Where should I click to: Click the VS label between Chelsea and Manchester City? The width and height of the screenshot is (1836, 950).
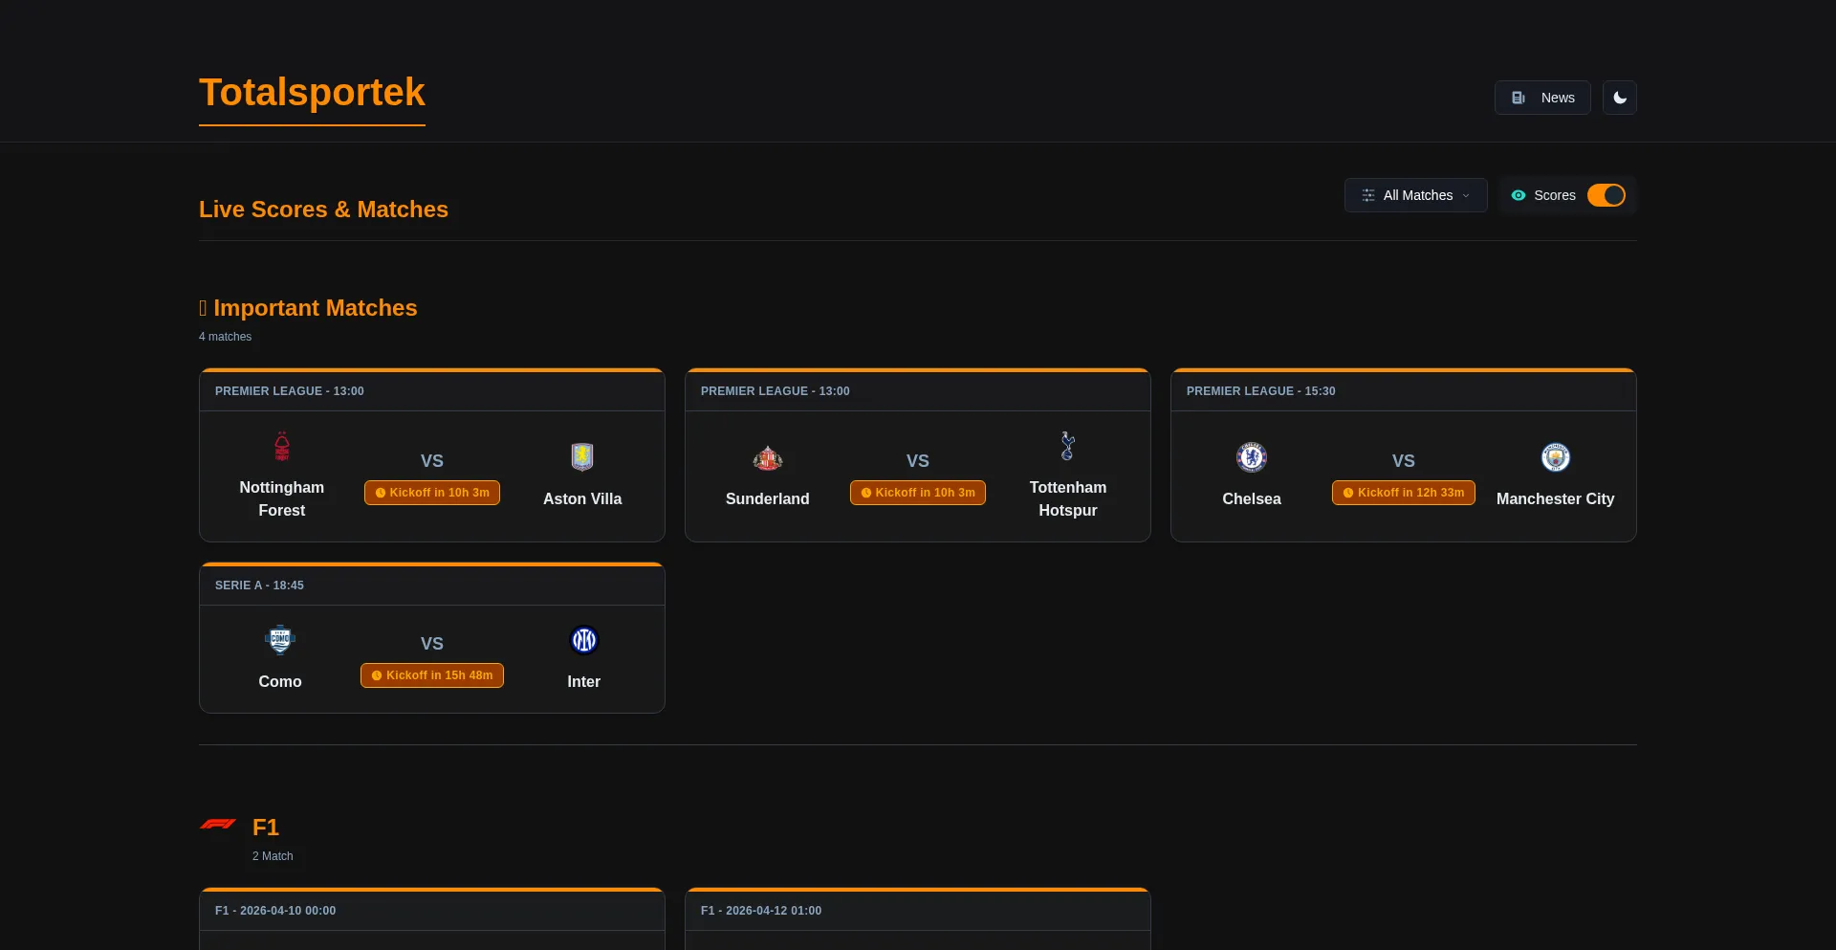(x=1404, y=461)
